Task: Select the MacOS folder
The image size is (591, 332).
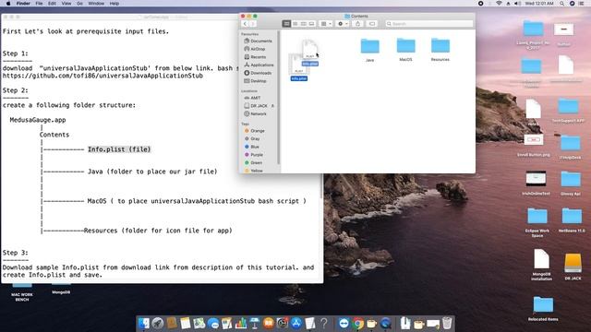Action: tap(405, 49)
